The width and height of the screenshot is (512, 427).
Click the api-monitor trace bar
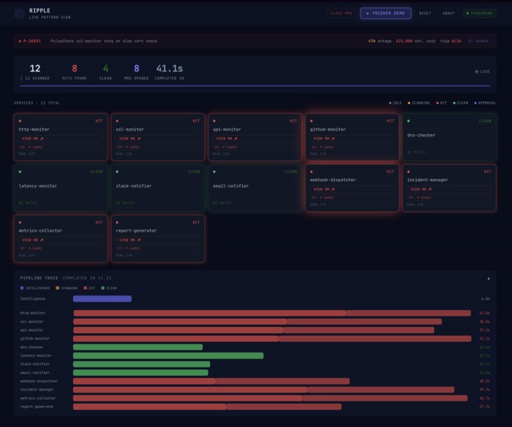tap(253, 330)
